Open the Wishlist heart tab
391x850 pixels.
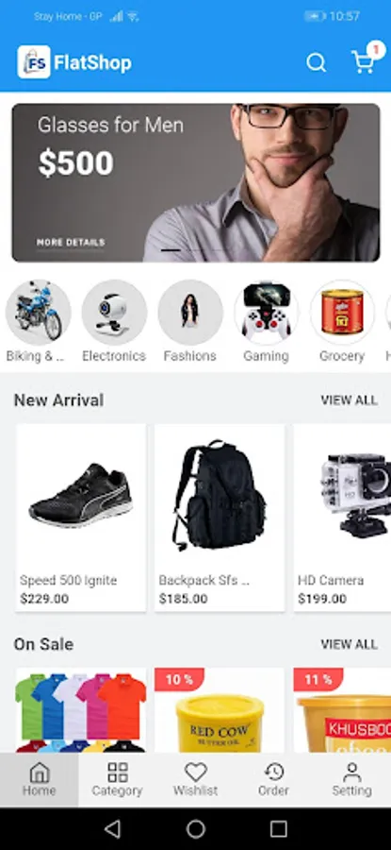coord(196,779)
